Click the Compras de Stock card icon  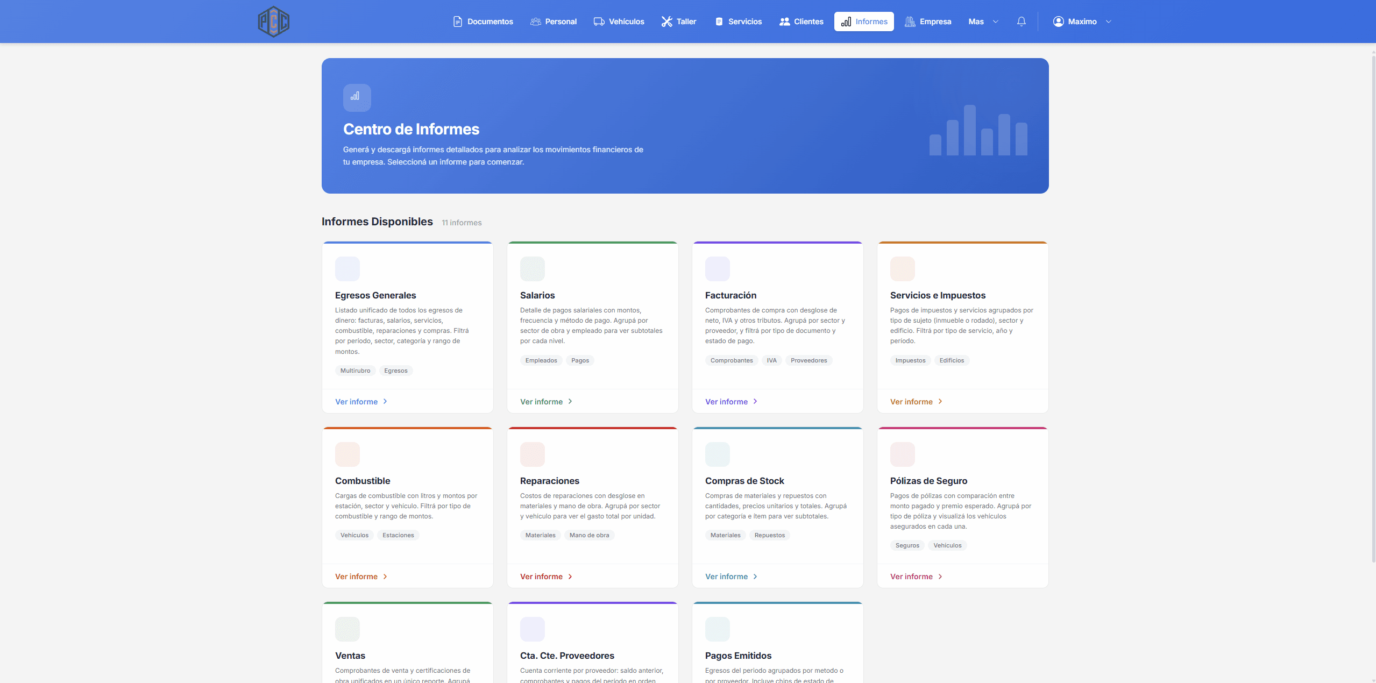(717, 454)
